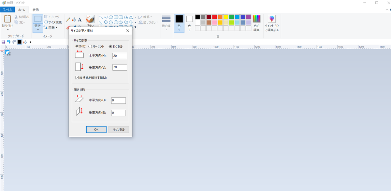Viewport: 391px width, 191px height.
Task: Click the Cut (切り取り) scissors button
Action: (x=22, y=17)
